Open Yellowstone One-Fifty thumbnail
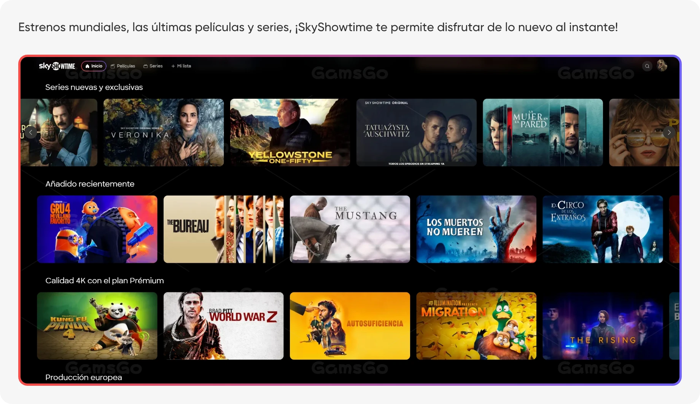Screen dimensions: 700x404 [x=290, y=133]
